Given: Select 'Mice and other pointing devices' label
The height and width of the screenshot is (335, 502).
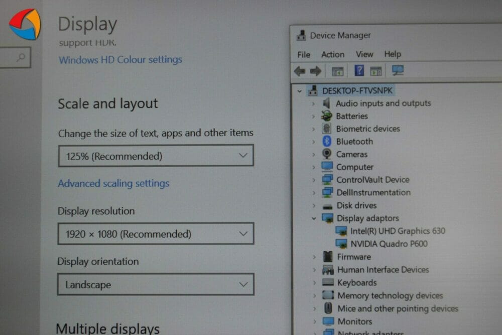Looking at the screenshot, I should pyautogui.click(x=398, y=308).
